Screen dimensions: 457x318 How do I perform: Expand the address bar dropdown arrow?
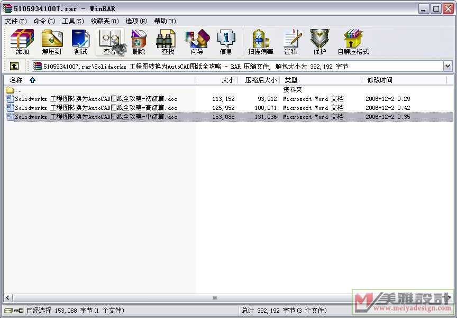click(448, 66)
